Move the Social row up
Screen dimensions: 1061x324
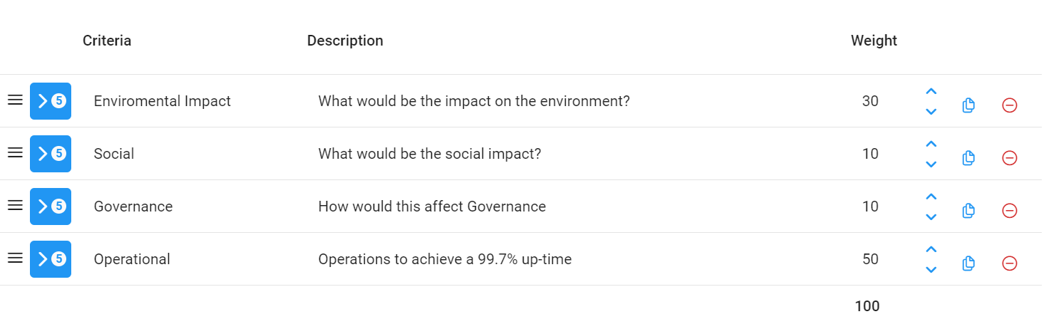pos(931,145)
